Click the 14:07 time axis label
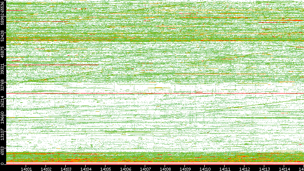The image size is (304, 171). pyautogui.click(x=145, y=169)
